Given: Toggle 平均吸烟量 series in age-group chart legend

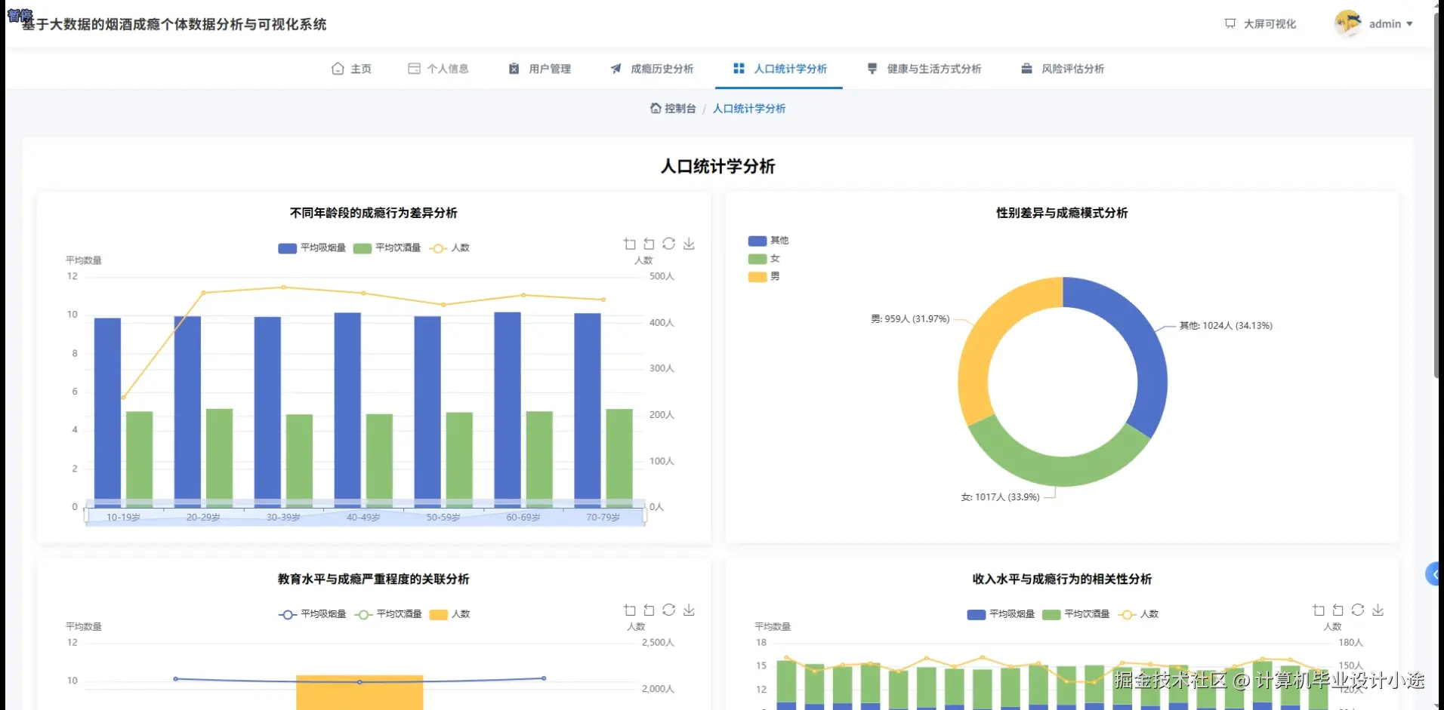Looking at the screenshot, I should 312,247.
